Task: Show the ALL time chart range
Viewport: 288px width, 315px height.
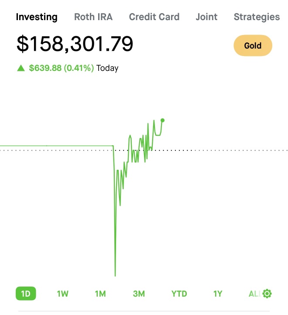Action: point(254,294)
